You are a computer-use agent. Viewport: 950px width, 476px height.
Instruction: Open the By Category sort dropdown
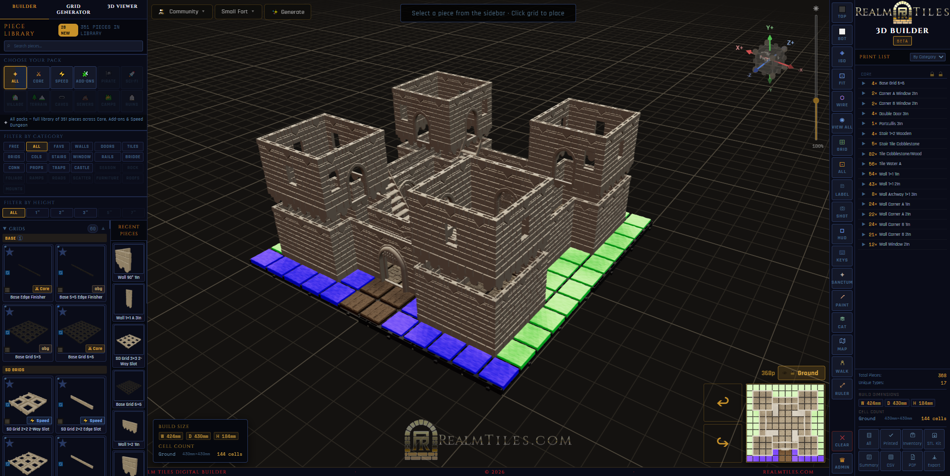pos(928,57)
